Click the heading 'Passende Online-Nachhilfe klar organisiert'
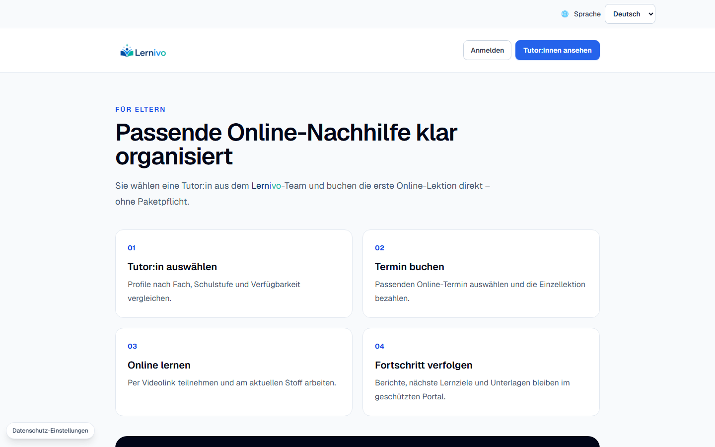The image size is (715, 447). pyautogui.click(x=286, y=144)
